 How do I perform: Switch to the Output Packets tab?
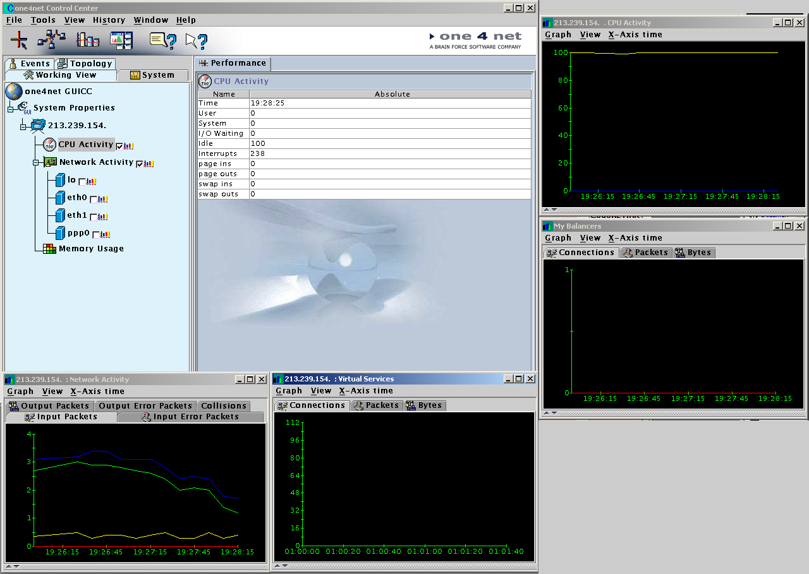pyautogui.click(x=49, y=406)
